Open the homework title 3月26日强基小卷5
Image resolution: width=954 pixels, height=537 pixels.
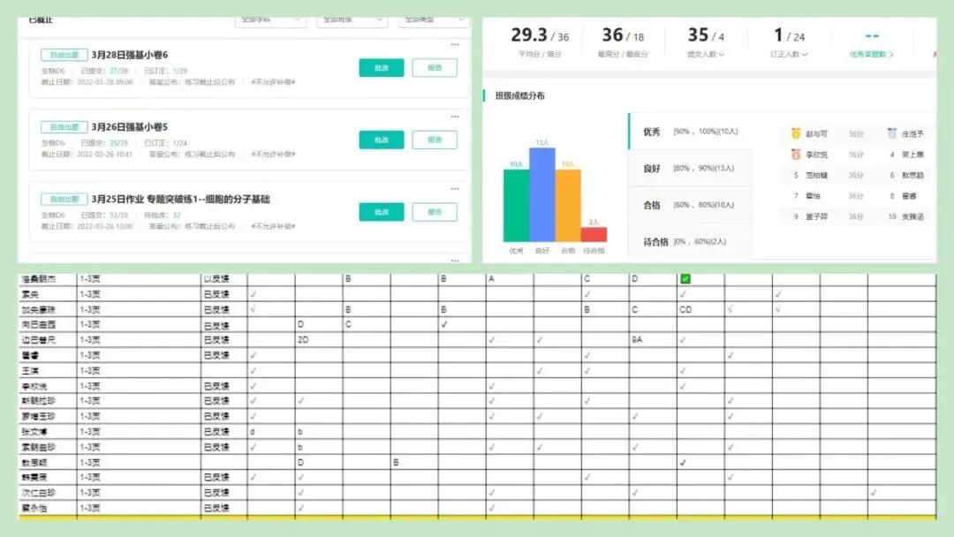pyautogui.click(x=130, y=127)
